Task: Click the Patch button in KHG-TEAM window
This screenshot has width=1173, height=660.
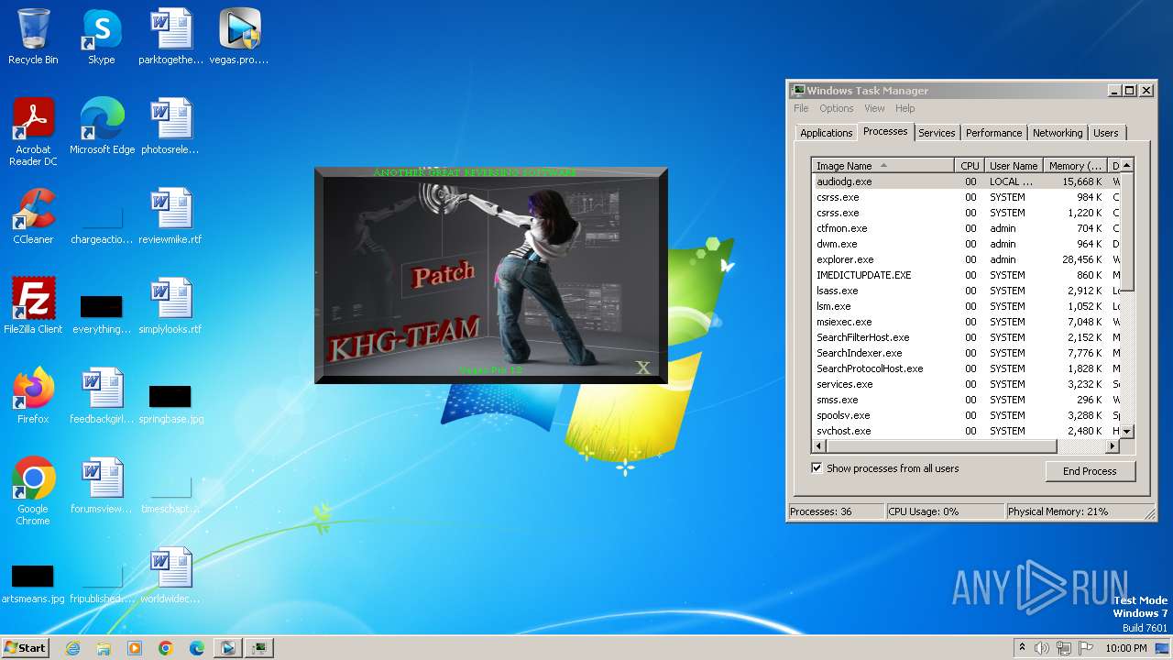Action: coord(444,273)
